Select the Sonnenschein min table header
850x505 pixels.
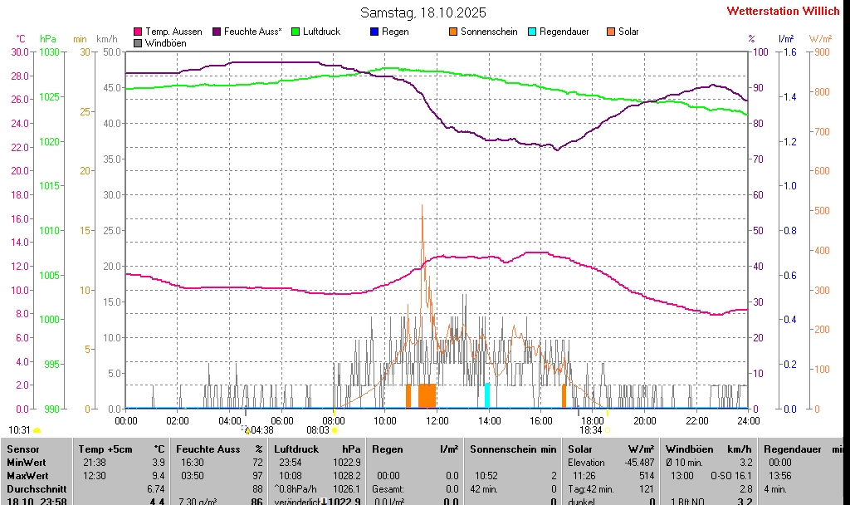point(512,449)
